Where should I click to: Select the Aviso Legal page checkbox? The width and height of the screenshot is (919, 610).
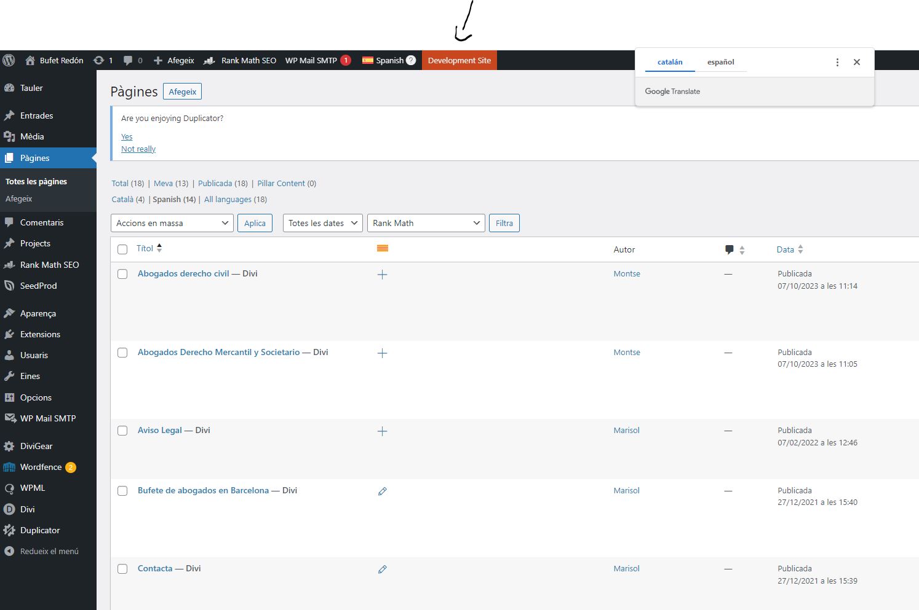pyautogui.click(x=122, y=431)
